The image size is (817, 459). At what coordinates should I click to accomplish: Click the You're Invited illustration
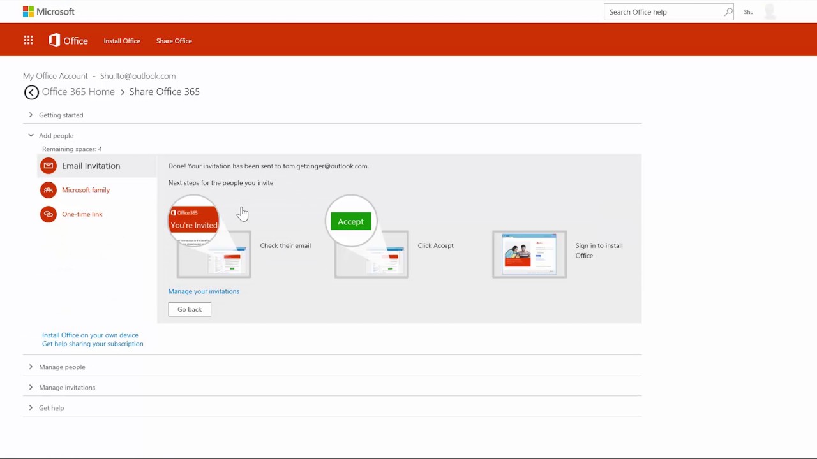point(193,221)
